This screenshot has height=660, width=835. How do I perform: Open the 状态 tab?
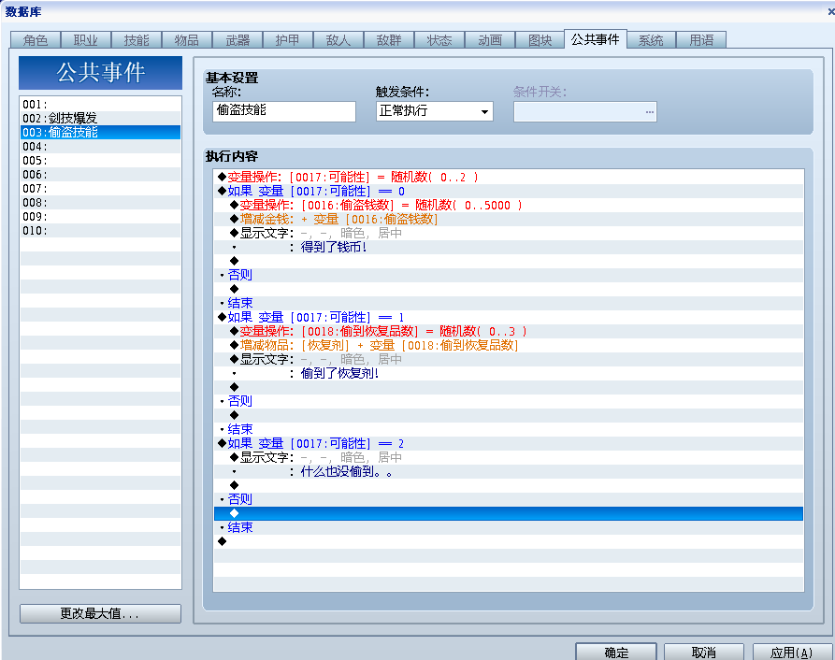click(x=439, y=40)
